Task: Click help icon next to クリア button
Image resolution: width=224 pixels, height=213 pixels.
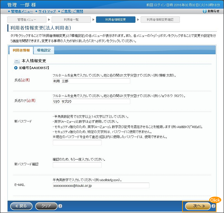Action: [x=60, y=206]
